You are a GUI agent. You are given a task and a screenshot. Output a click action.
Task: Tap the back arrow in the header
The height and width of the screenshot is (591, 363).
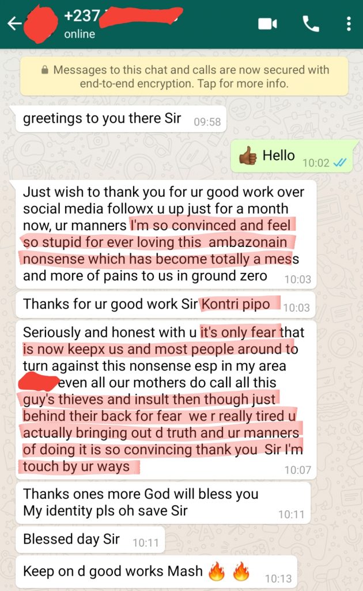pyautogui.click(x=14, y=24)
